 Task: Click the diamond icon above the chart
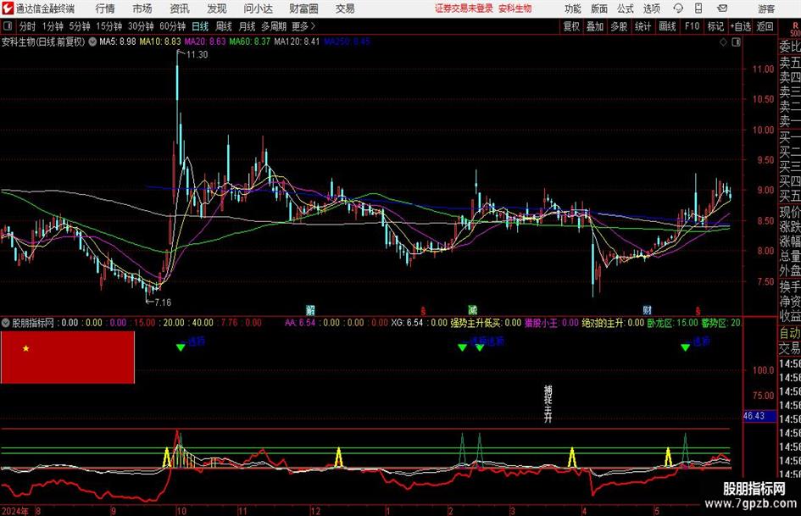click(x=723, y=42)
